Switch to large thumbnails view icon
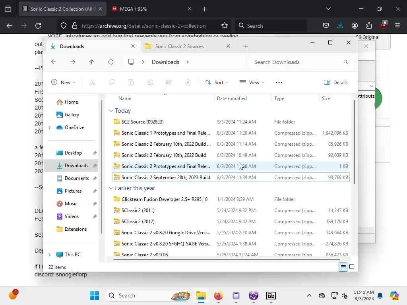 [352, 267]
